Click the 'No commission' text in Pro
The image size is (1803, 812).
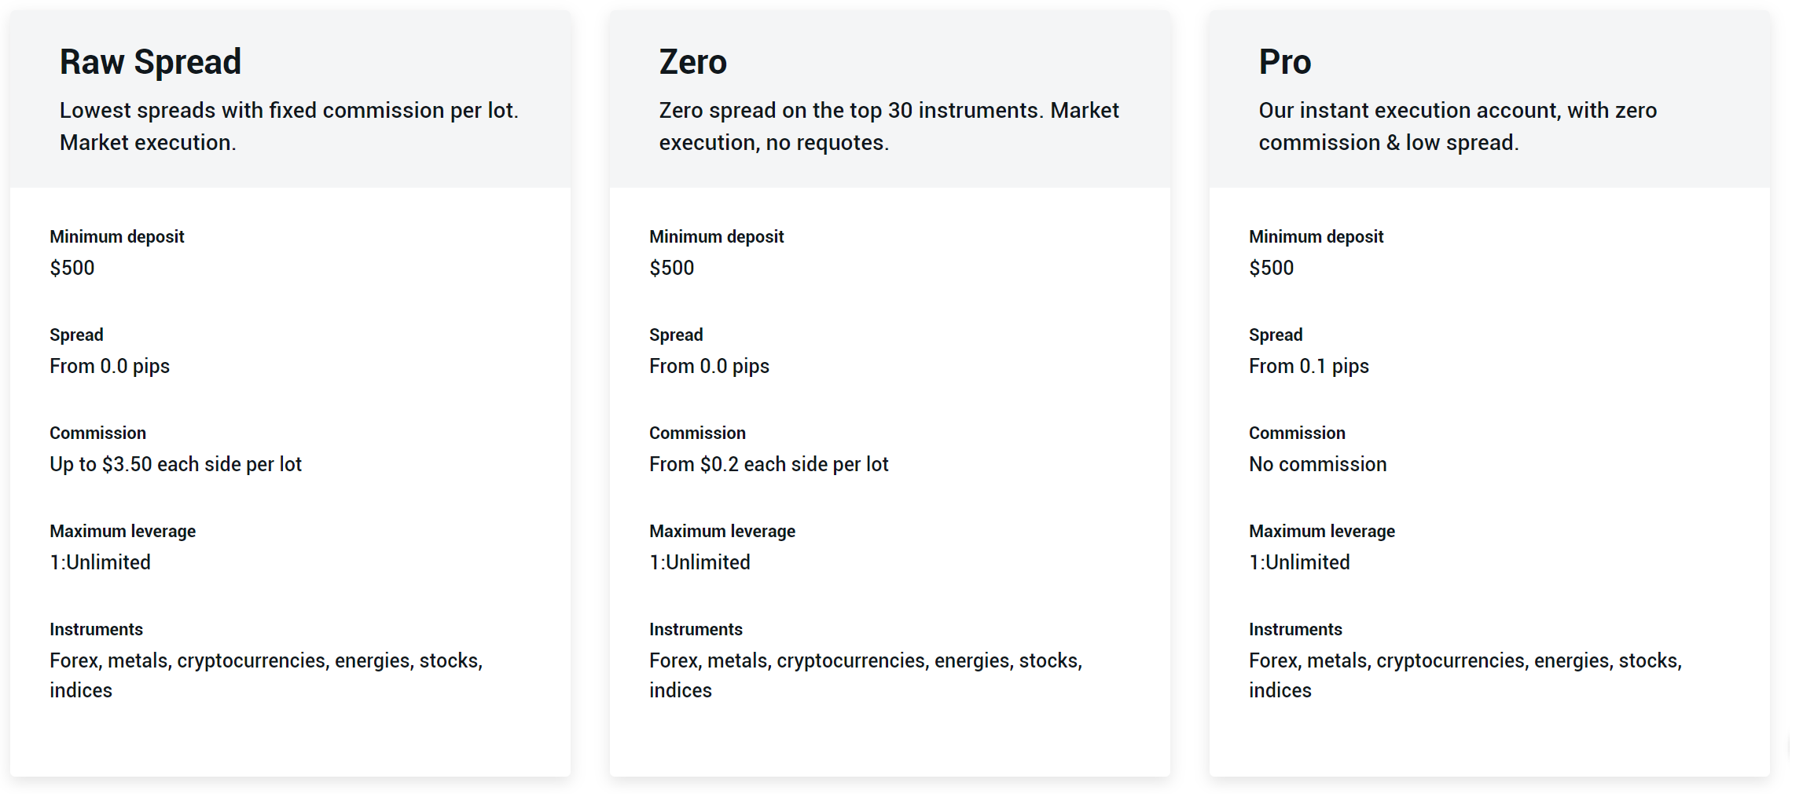tap(1317, 464)
